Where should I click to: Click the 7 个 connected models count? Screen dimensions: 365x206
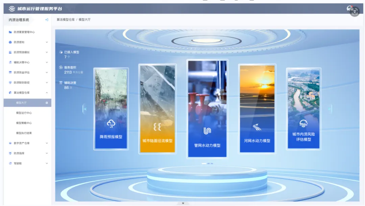pyautogui.click(x=67, y=57)
